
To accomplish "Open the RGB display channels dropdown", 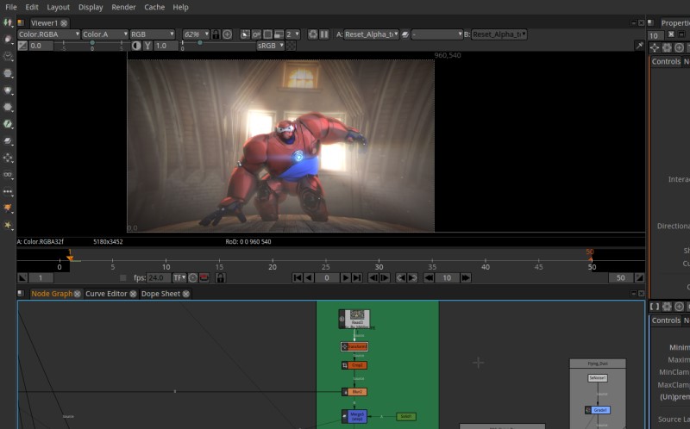I will (153, 34).
